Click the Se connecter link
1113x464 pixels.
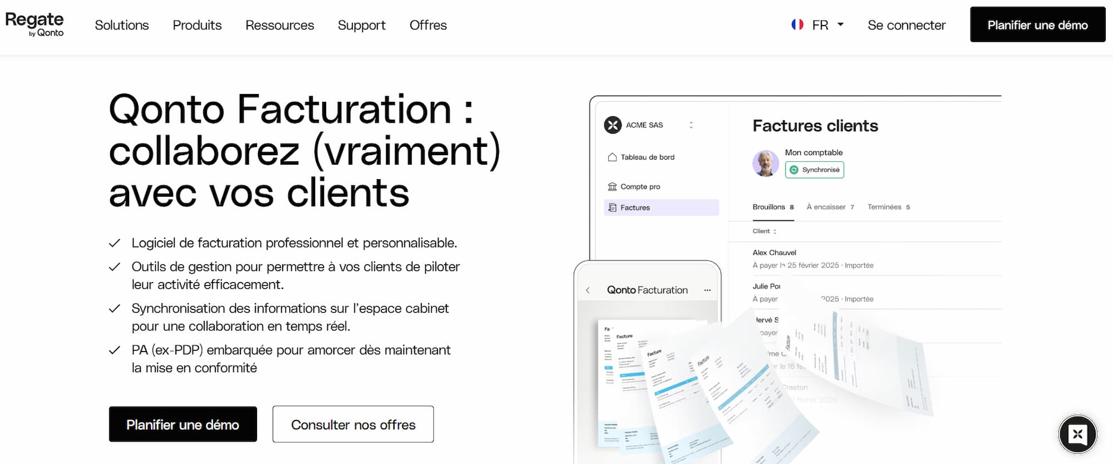coord(906,25)
